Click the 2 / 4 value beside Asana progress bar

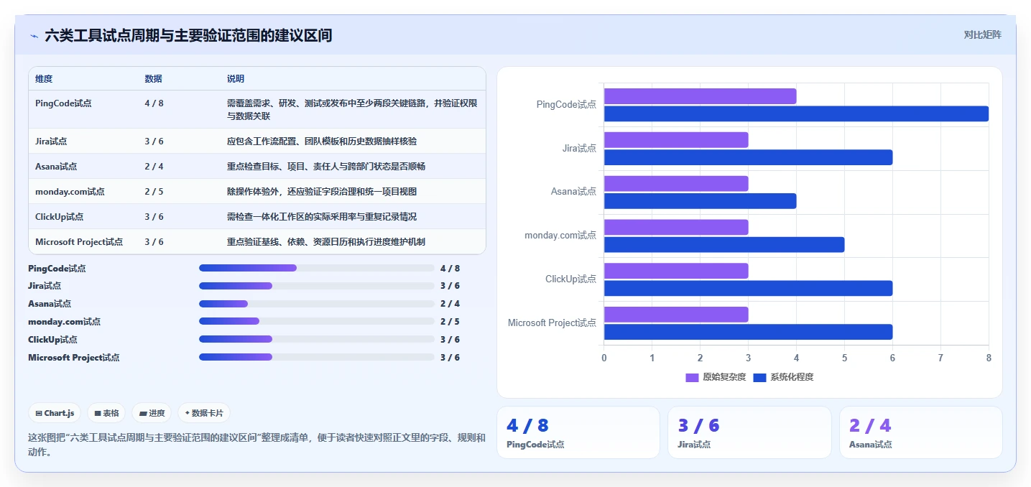(450, 304)
